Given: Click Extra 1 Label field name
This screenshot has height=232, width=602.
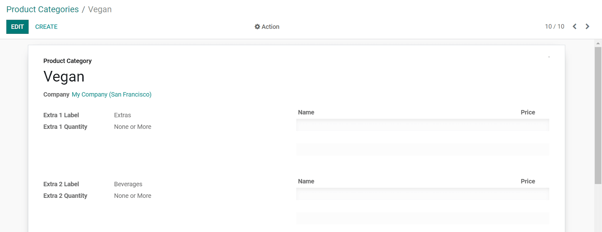Looking at the screenshot, I should (61, 115).
